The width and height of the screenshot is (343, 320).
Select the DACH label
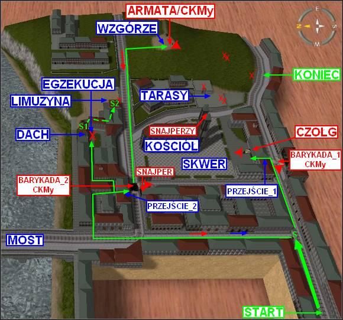point(33,135)
